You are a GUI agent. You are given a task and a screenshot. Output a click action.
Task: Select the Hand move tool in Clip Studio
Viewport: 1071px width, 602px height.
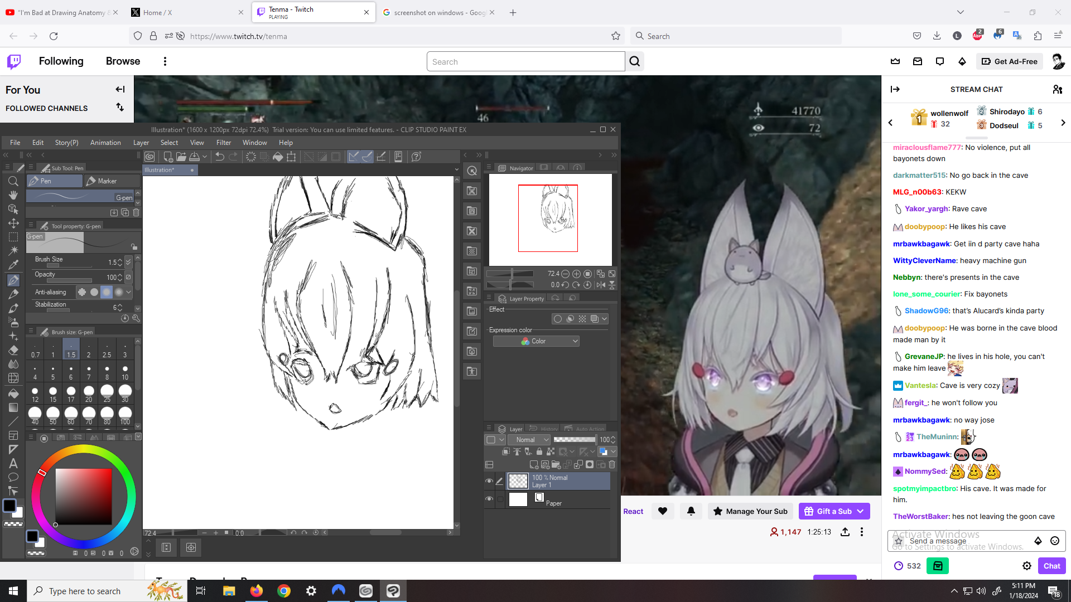coord(13,195)
